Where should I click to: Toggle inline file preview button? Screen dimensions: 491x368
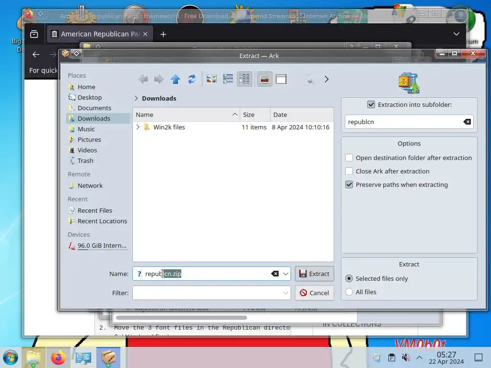[x=265, y=79]
